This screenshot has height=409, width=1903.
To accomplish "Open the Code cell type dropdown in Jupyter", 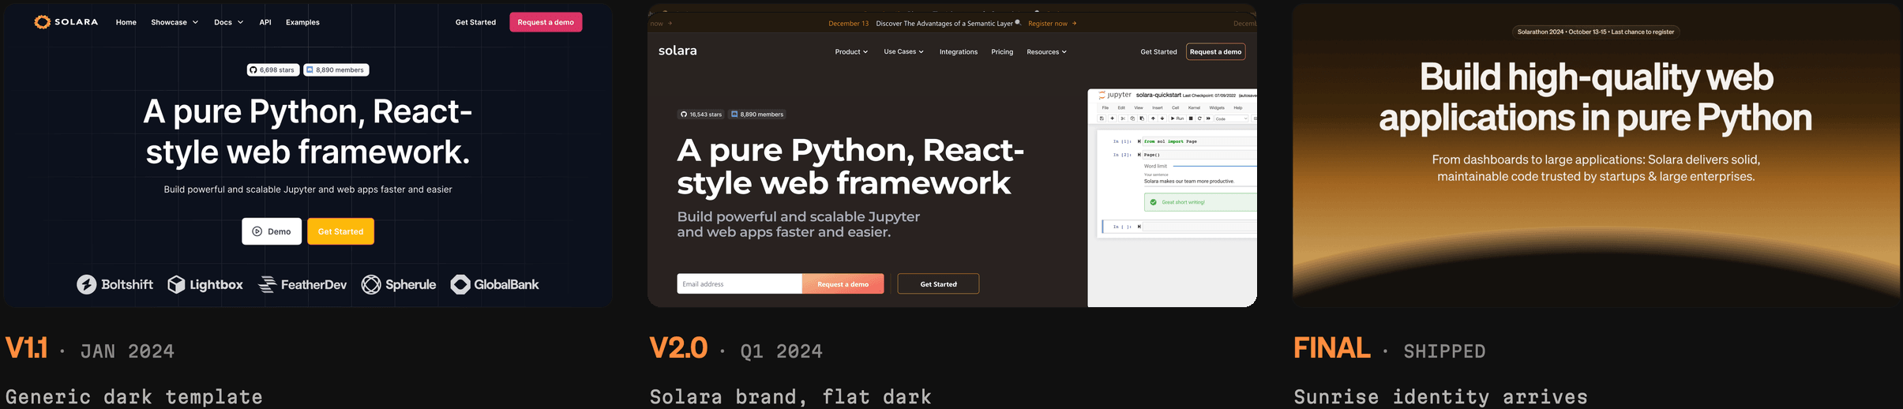I will (x=1231, y=118).
